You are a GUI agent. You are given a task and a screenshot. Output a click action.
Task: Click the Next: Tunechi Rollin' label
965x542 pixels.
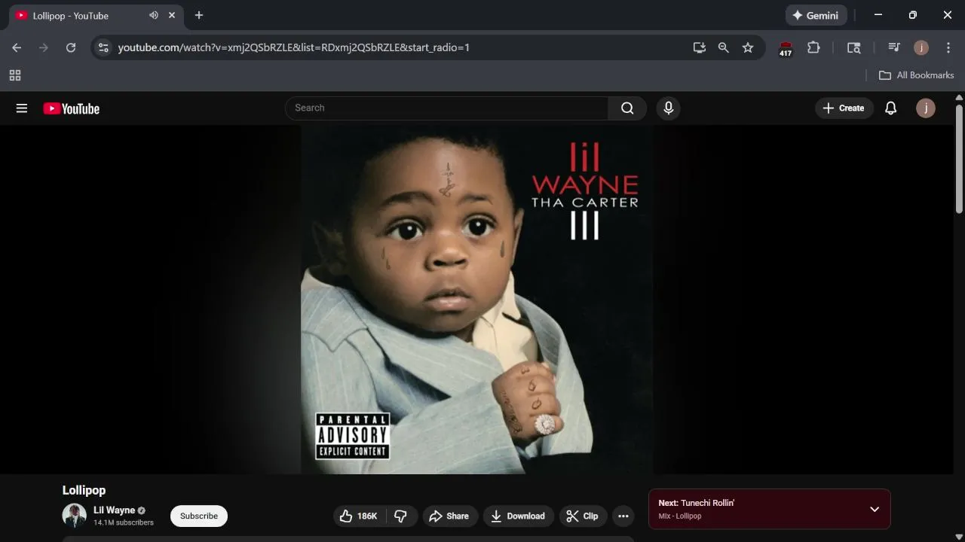696,503
